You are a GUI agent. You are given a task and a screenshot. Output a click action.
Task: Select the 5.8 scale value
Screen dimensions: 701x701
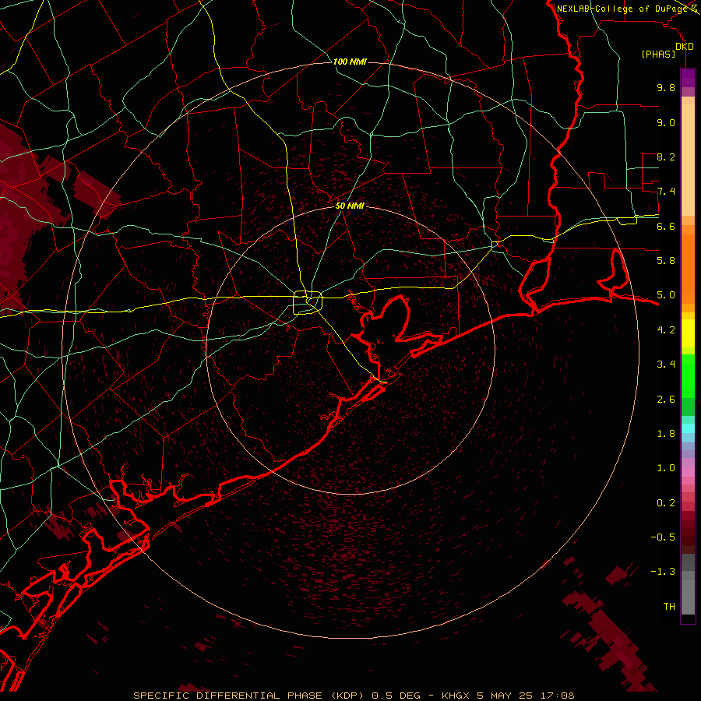pyautogui.click(x=666, y=261)
